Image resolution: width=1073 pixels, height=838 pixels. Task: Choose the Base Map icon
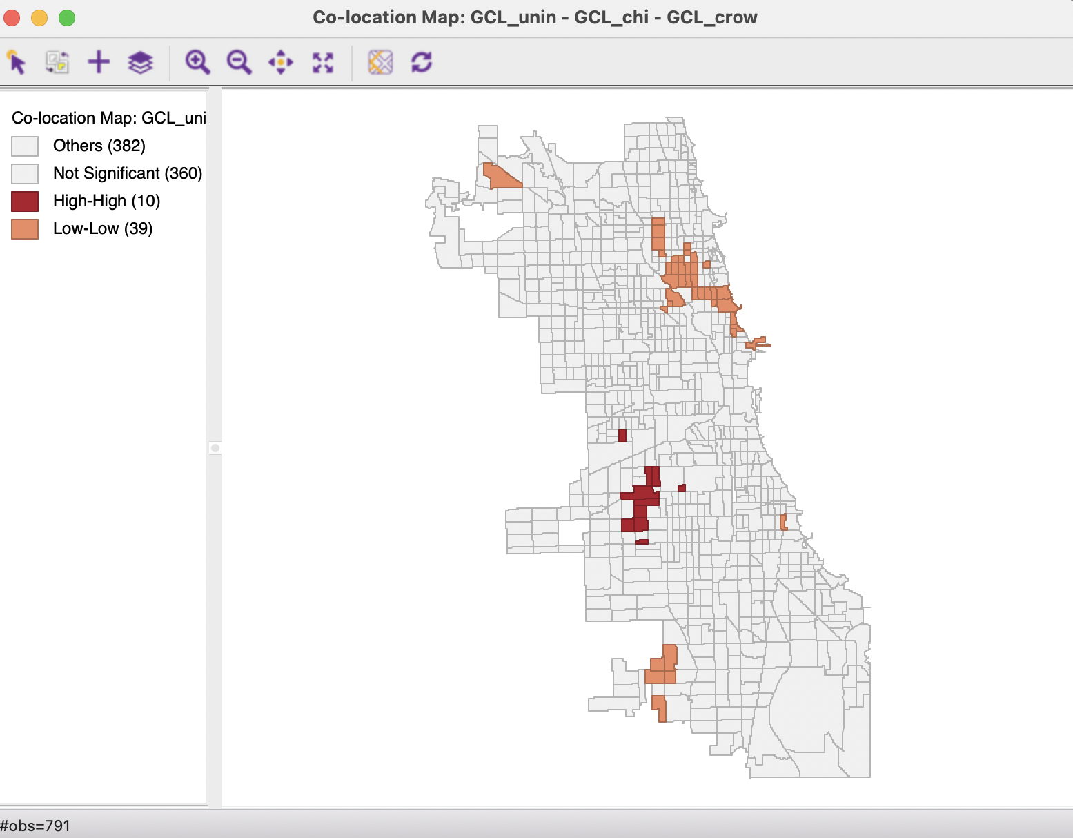pos(380,62)
